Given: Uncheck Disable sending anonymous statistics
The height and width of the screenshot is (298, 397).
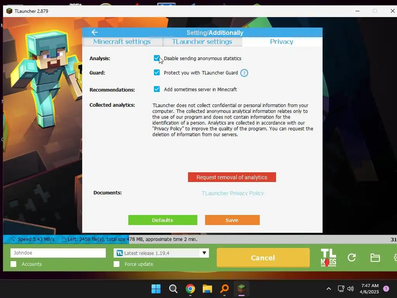Looking at the screenshot, I should pos(157,58).
